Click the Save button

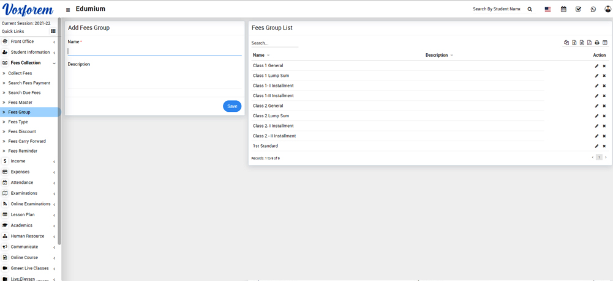tap(232, 106)
